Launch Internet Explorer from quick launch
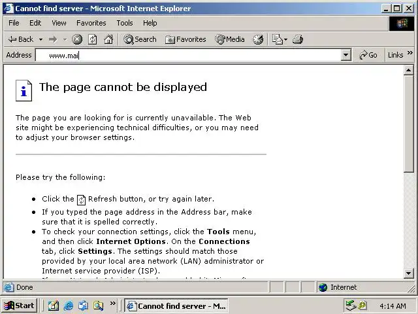 pos(68,305)
